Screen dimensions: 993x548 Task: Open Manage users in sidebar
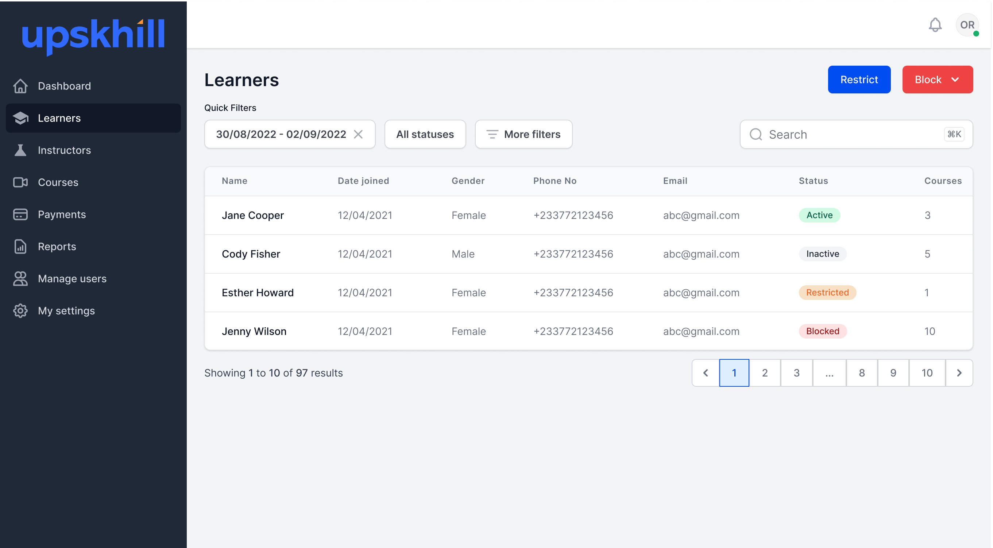click(x=72, y=278)
